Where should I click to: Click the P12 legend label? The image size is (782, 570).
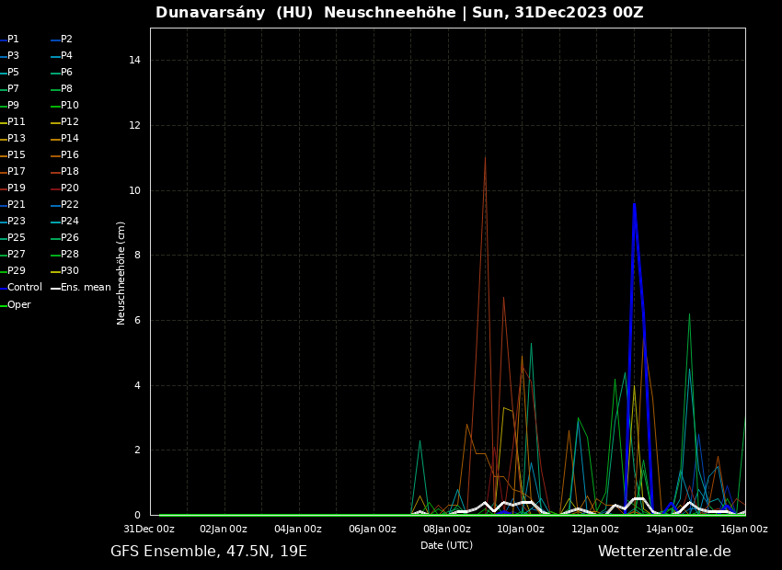click(x=70, y=122)
